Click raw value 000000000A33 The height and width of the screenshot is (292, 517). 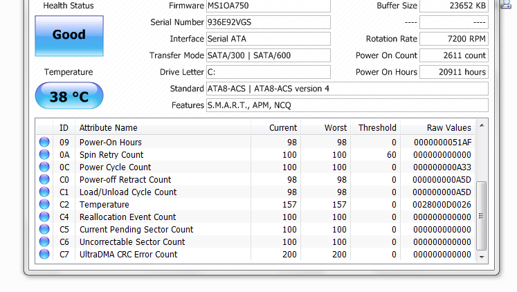pyautogui.click(x=442, y=167)
